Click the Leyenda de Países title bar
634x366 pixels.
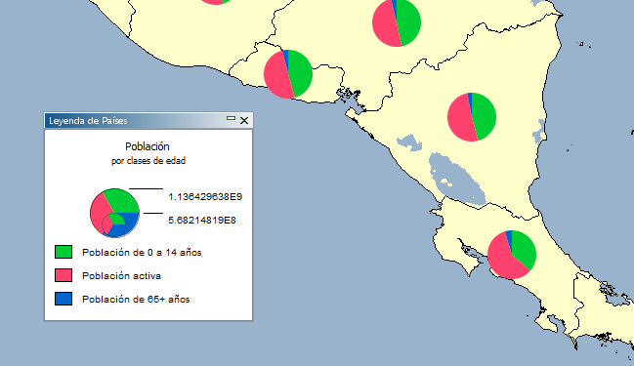click(148, 120)
